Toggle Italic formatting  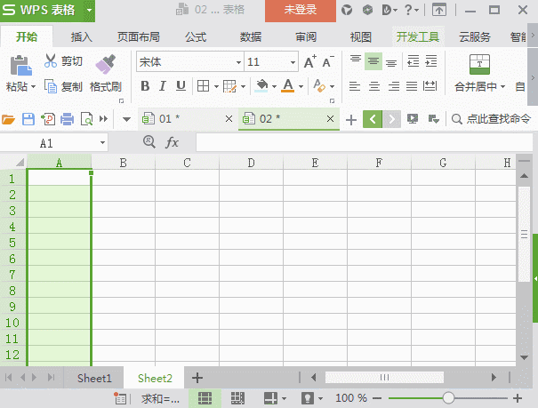163,86
